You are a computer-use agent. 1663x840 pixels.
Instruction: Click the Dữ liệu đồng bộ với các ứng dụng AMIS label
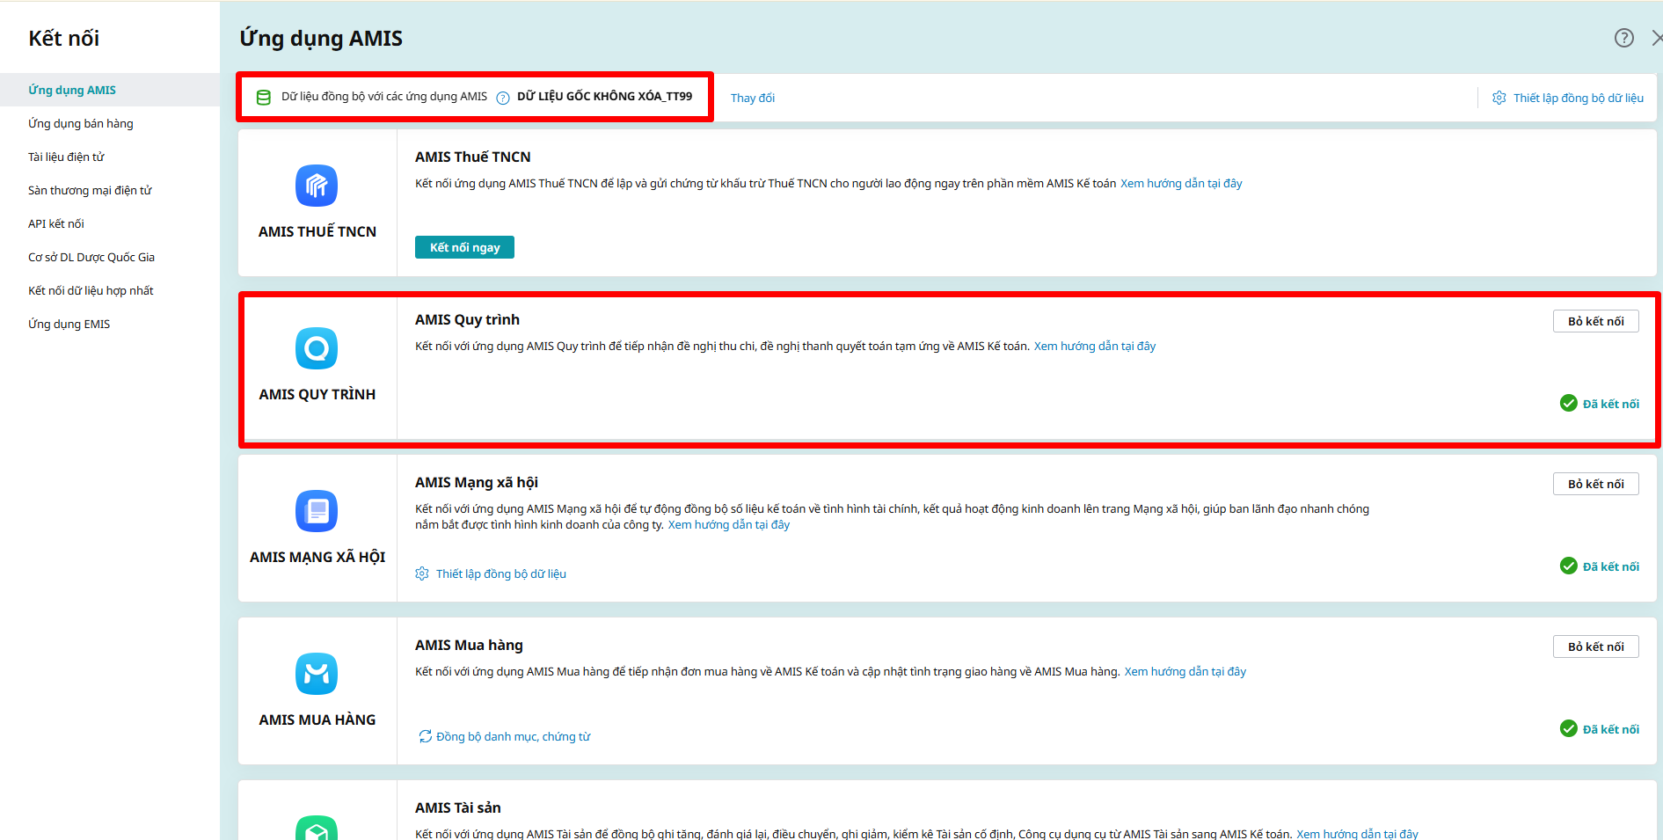(x=384, y=96)
